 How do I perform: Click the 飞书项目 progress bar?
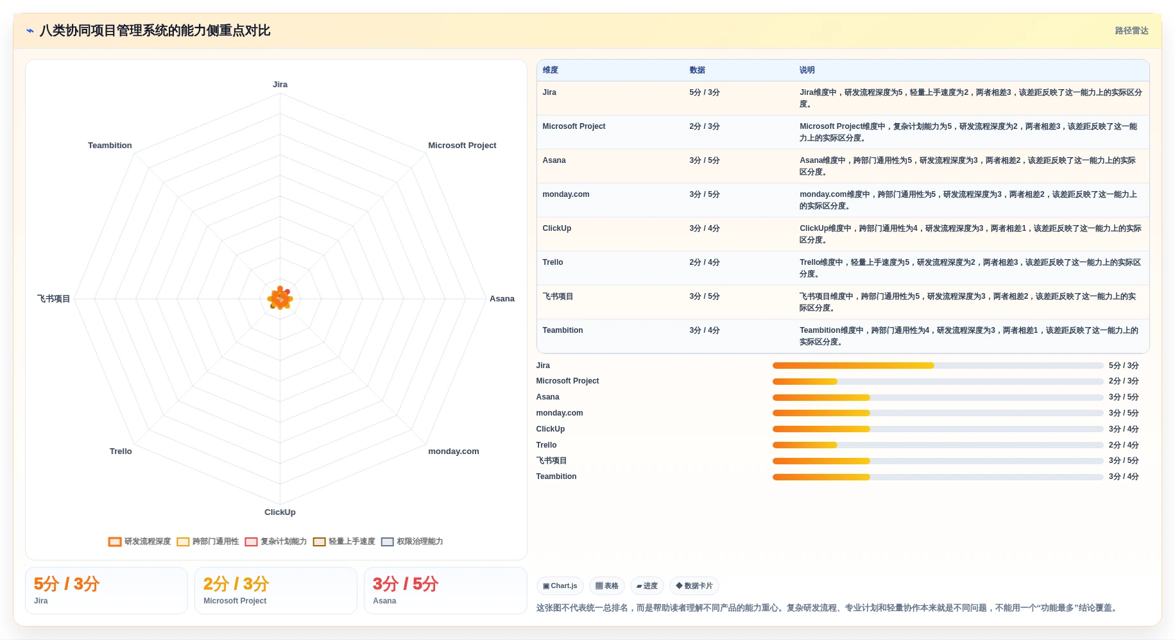(x=938, y=461)
